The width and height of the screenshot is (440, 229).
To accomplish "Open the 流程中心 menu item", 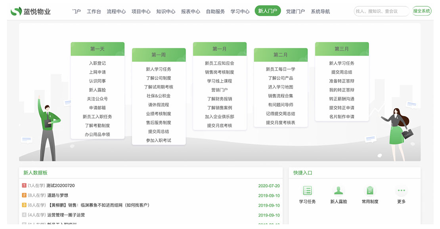I will 116,11.
